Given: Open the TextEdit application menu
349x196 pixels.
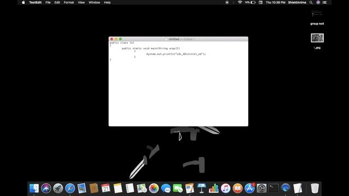Looking at the screenshot, I should click(x=35, y=2).
